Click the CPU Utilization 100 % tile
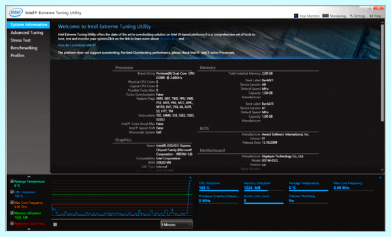The height and width of the screenshot is (237, 391). click(218, 186)
